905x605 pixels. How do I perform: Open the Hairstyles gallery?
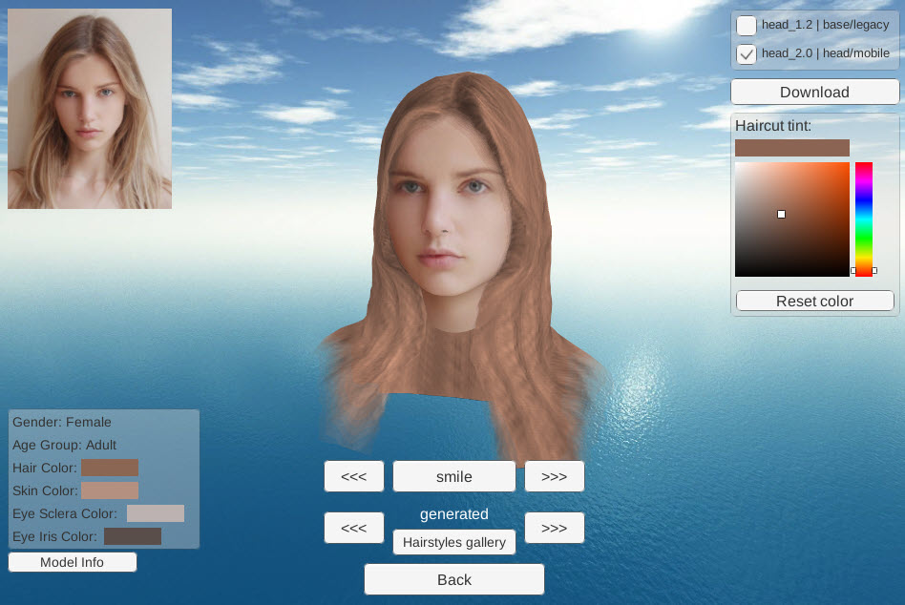[x=453, y=542]
